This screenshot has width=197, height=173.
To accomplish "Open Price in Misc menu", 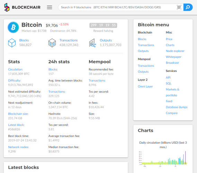I will pos(169,39).
